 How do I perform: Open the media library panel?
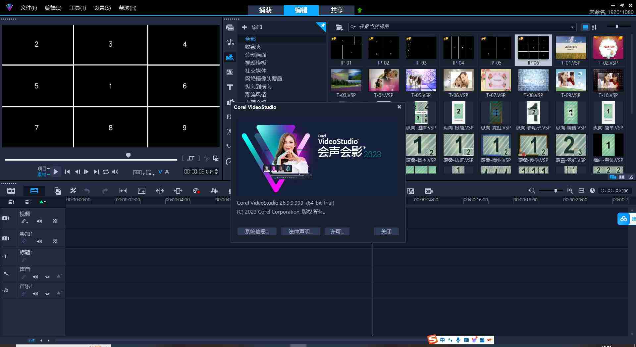(x=230, y=27)
